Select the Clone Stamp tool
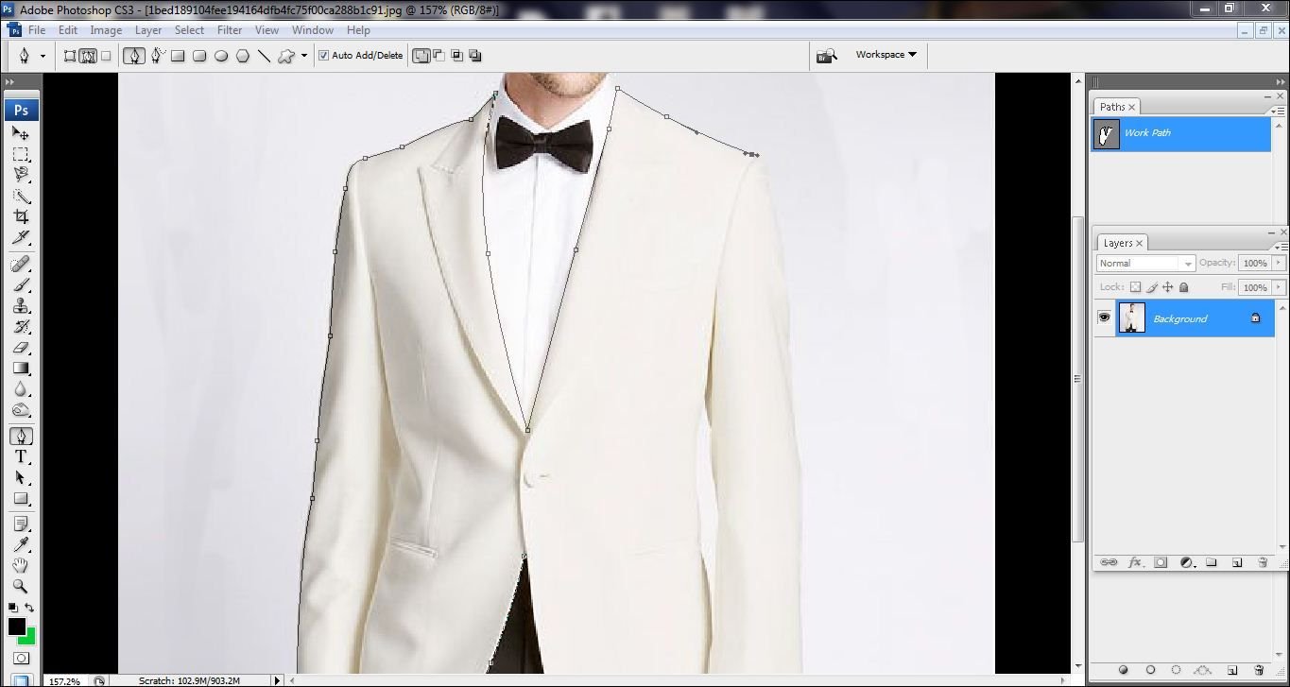 click(23, 306)
